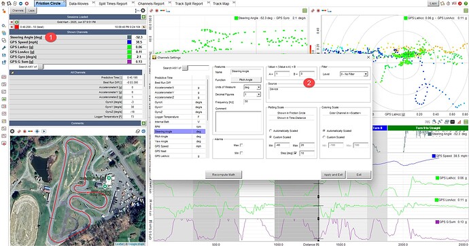469x246 pixels.
Task: Select GPS Speed in the dialog channel list
Action: pyautogui.click(x=179, y=146)
